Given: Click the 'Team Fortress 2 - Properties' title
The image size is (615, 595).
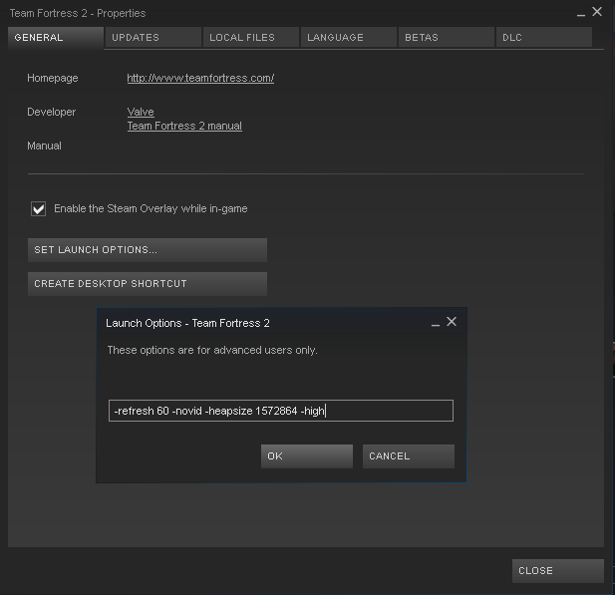Looking at the screenshot, I should point(78,13).
